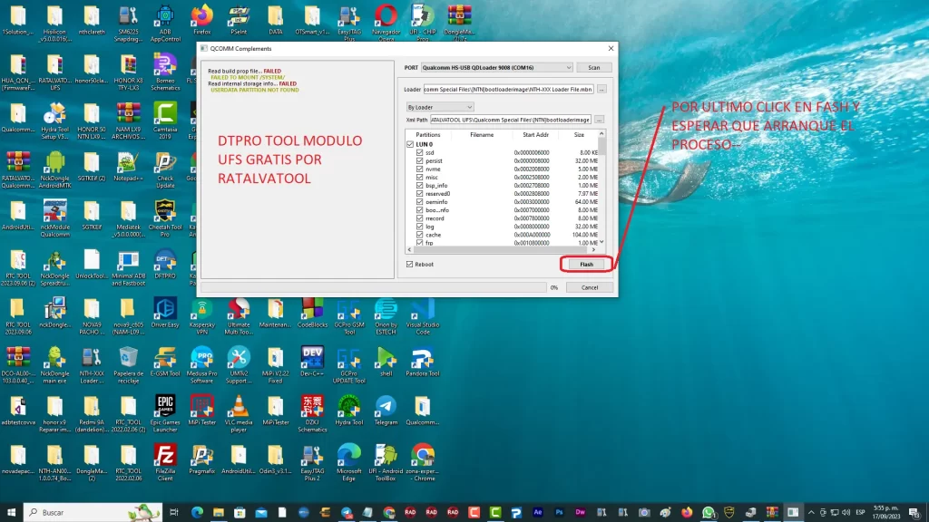Image resolution: width=929 pixels, height=522 pixels.
Task: Click the Windows Start button
Action: point(12,513)
